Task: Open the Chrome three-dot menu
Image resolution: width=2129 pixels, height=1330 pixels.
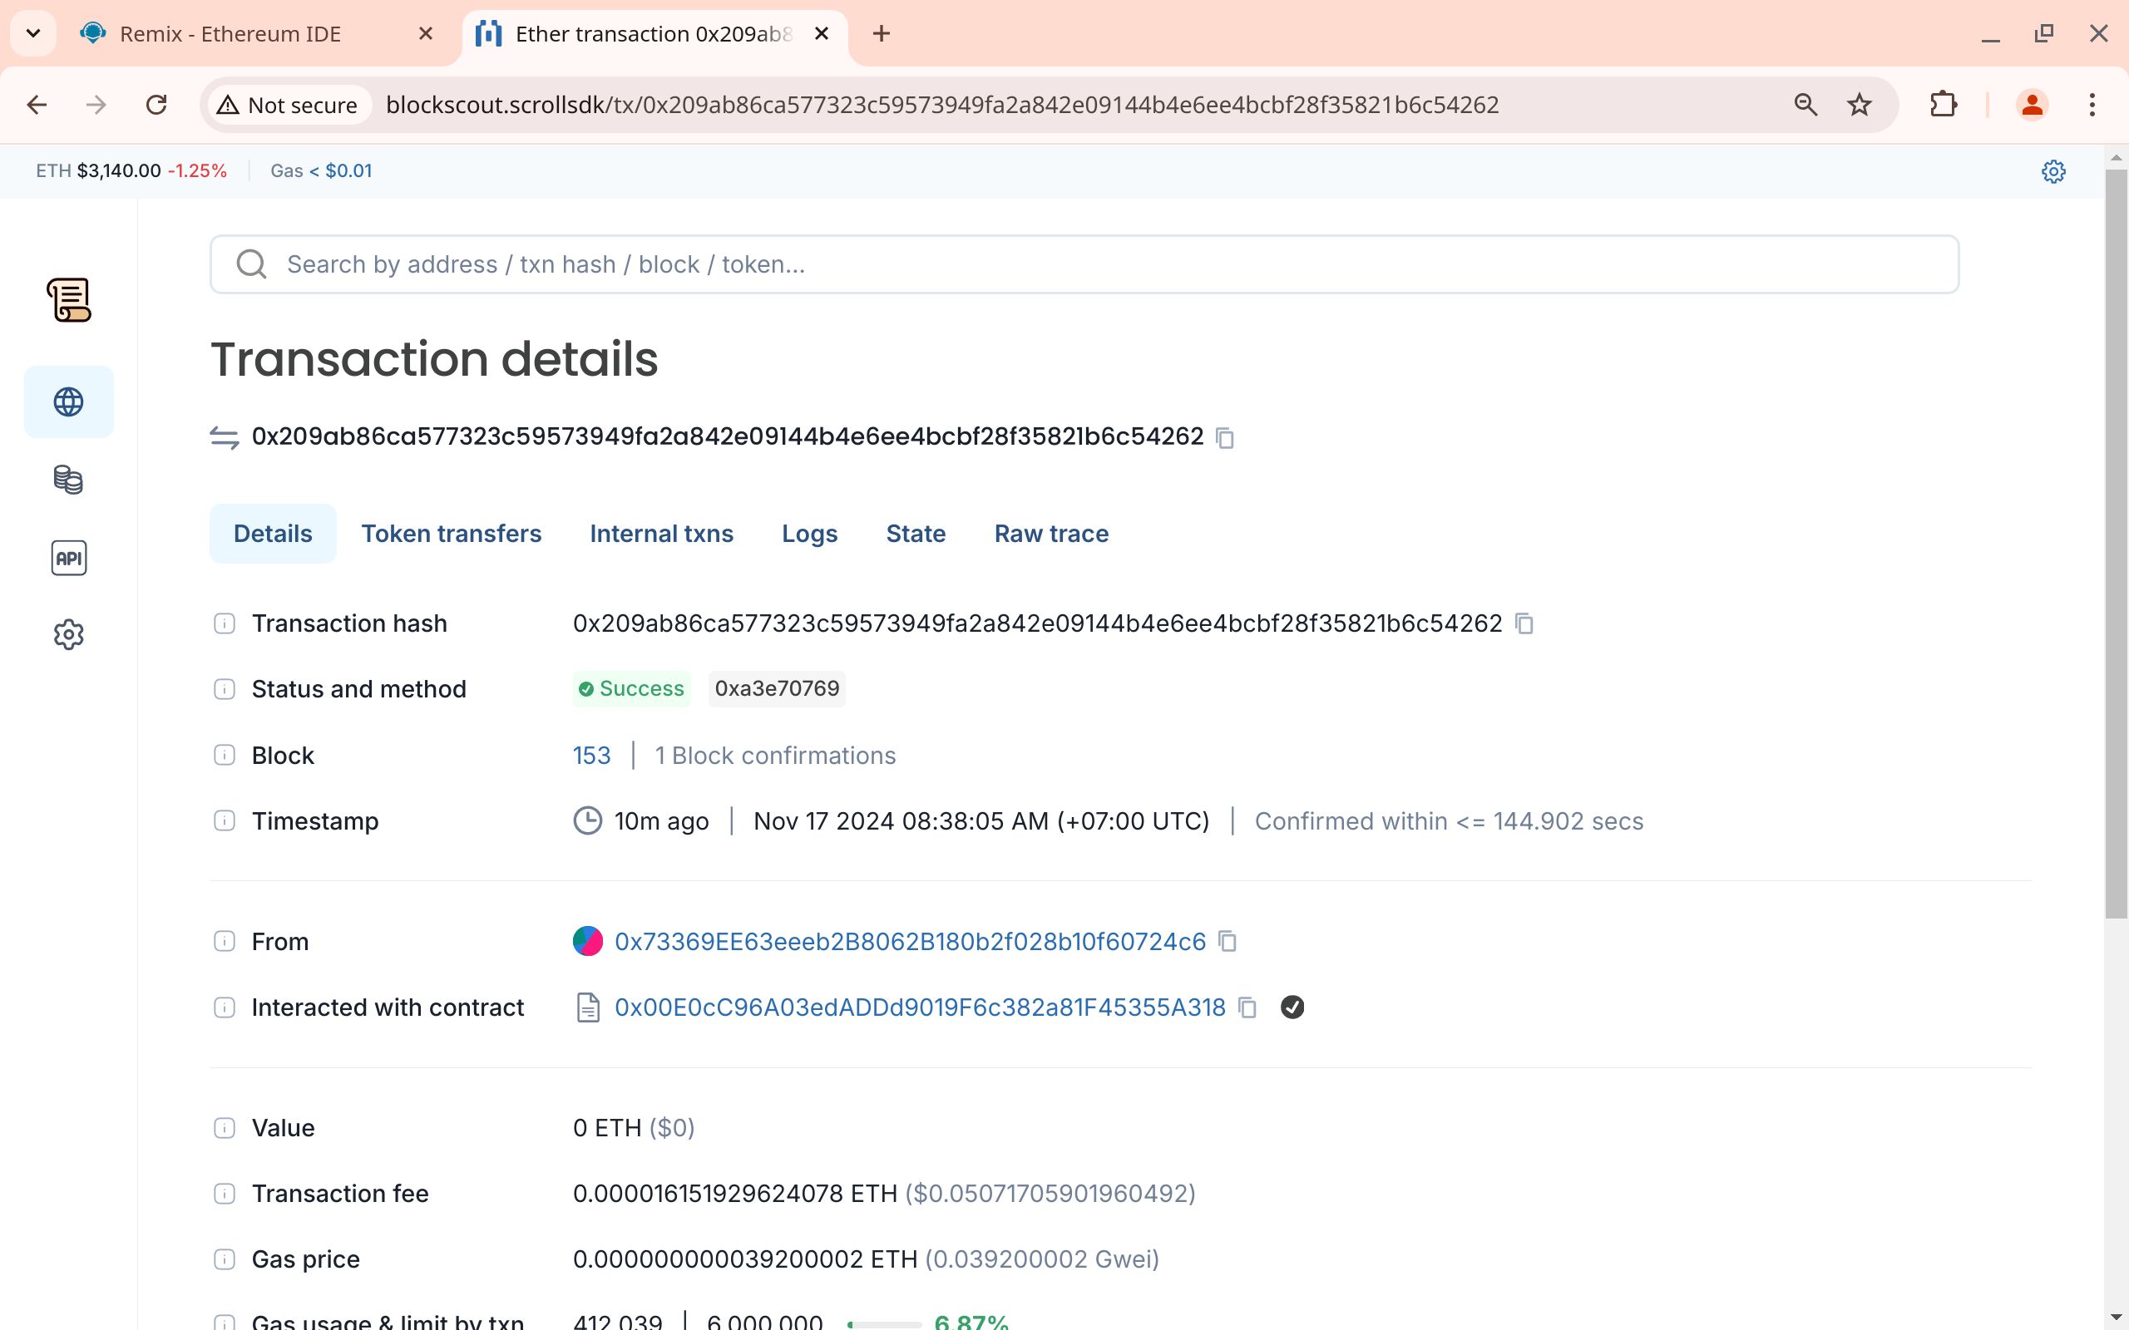Action: click(x=2092, y=105)
